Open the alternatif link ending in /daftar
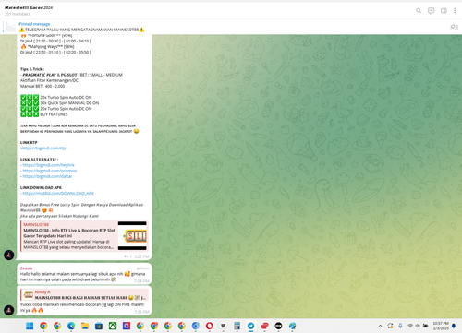Screen dimensions: 462x333 coord(47,176)
